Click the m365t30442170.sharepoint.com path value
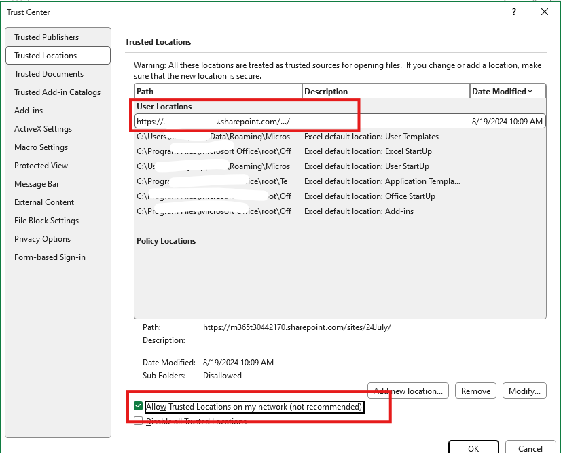Image resolution: width=561 pixels, height=453 pixels. coord(297,327)
